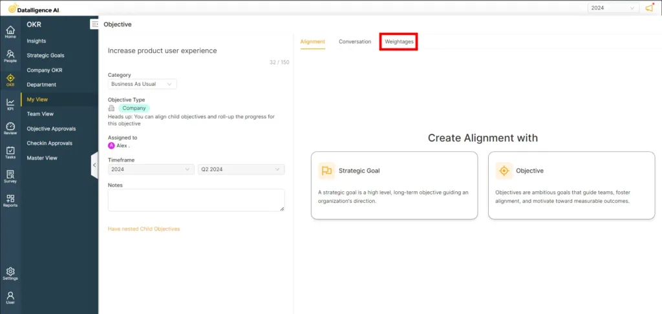Click the company building icon
Viewport: 662px width, 314px height.
pyautogui.click(x=111, y=108)
